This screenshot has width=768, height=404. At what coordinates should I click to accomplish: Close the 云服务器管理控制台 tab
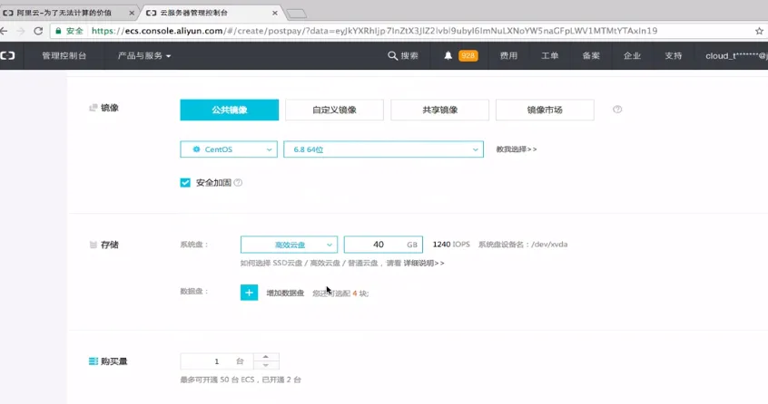tap(275, 14)
